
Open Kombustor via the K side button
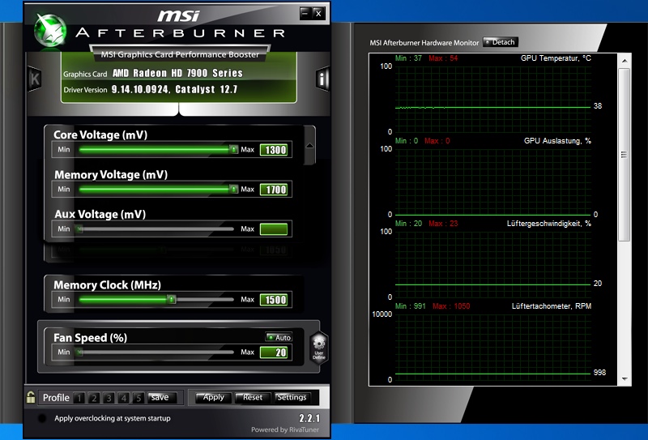(34, 79)
